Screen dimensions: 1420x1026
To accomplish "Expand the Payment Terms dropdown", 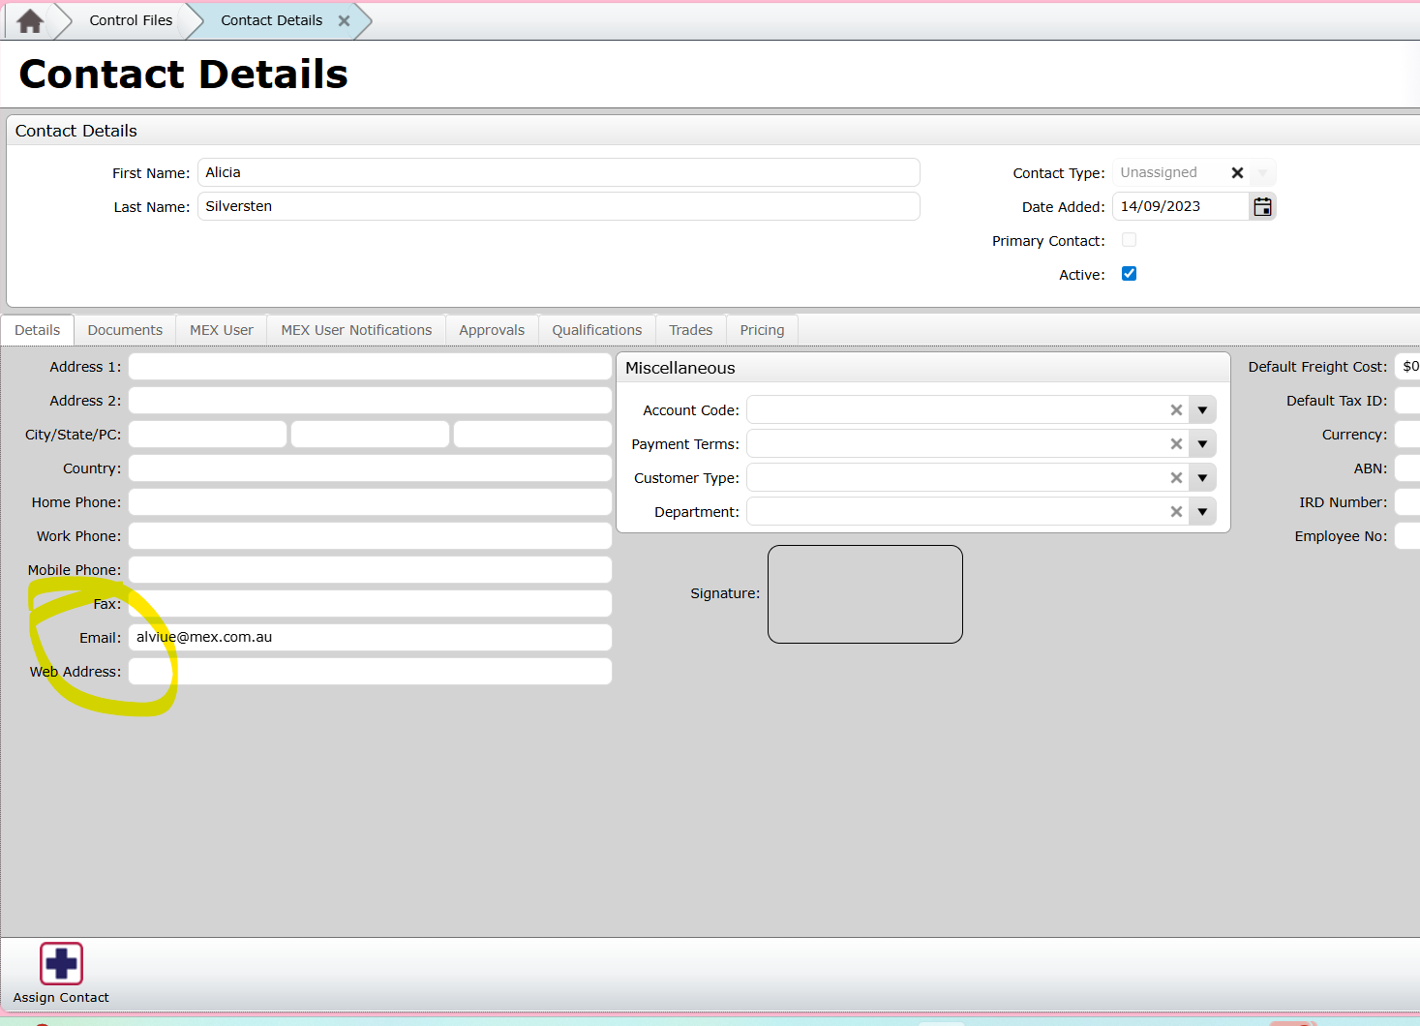I will [x=1202, y=444].
